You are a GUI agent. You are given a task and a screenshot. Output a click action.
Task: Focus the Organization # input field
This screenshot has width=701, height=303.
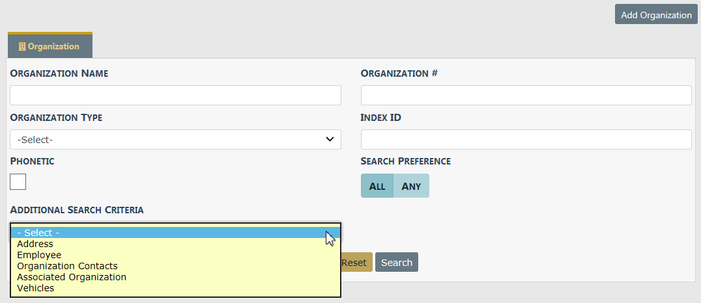(526, 95)
